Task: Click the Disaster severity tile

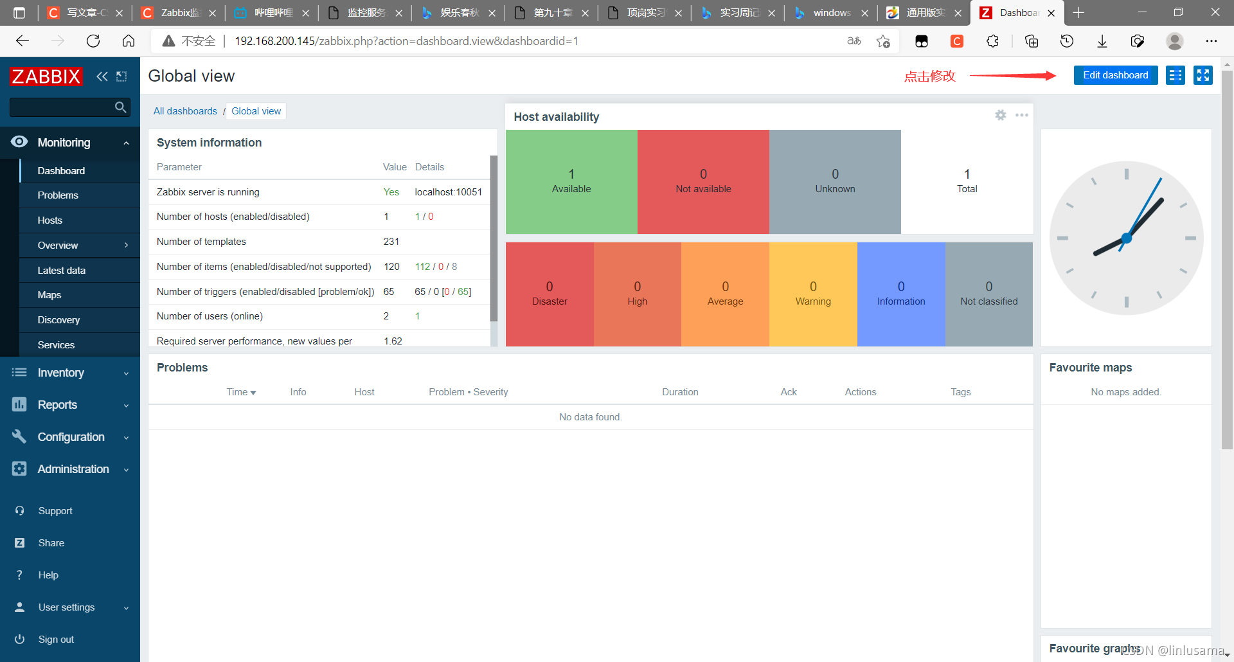Action: coord(550,294)
